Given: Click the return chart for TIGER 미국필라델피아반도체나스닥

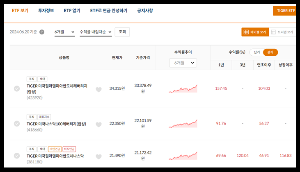Looking at the screenshot, I should (x=183, y=156).
